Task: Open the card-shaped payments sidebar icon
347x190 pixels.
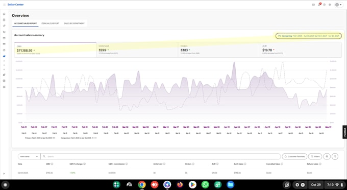Action: click(4, 44)
